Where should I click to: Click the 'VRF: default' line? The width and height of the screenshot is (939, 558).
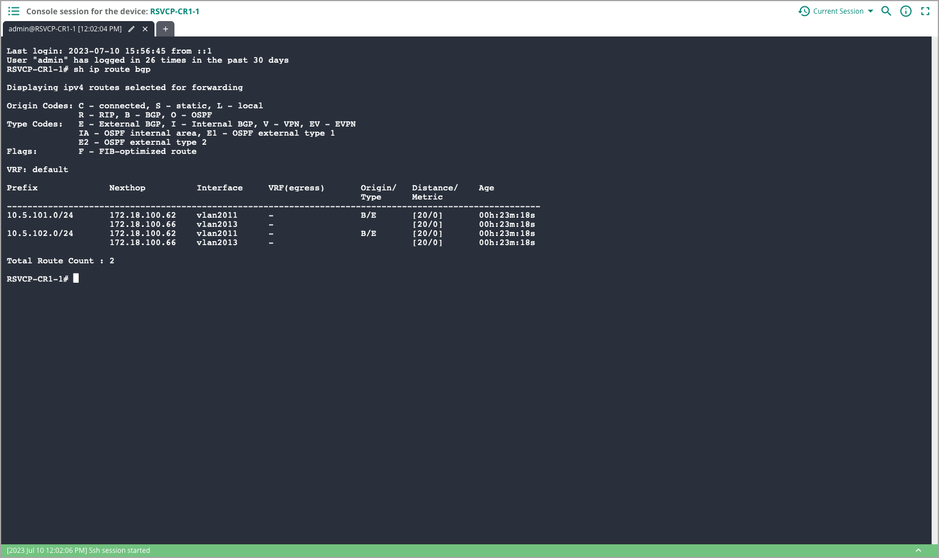38,170
